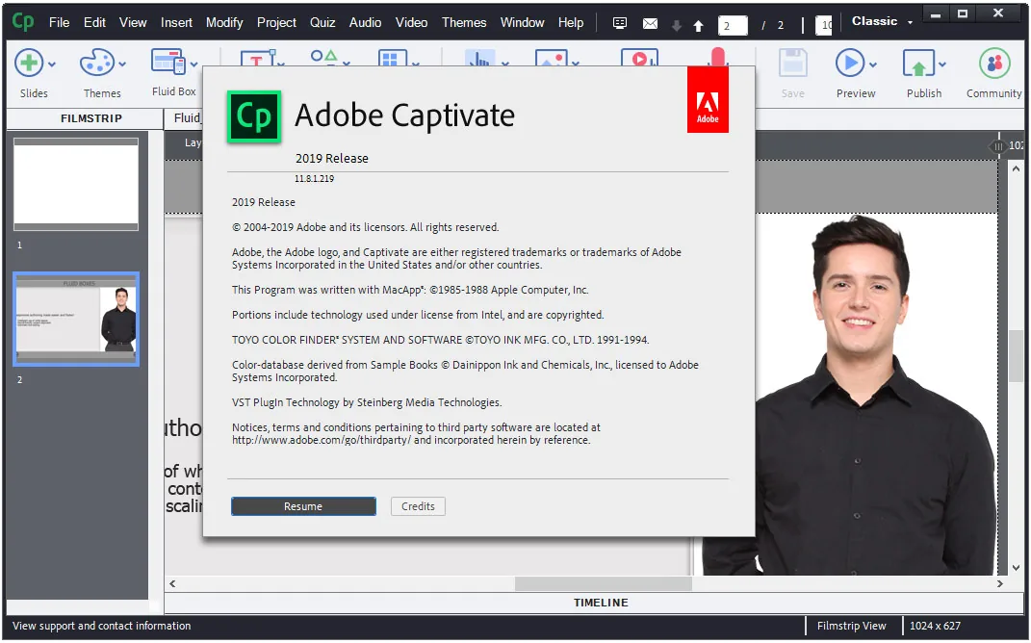Image resolution: width=1031 pixels, height=643 pixels.
Task: Click the Adobe logo in dialog
Action: [708, 101]
